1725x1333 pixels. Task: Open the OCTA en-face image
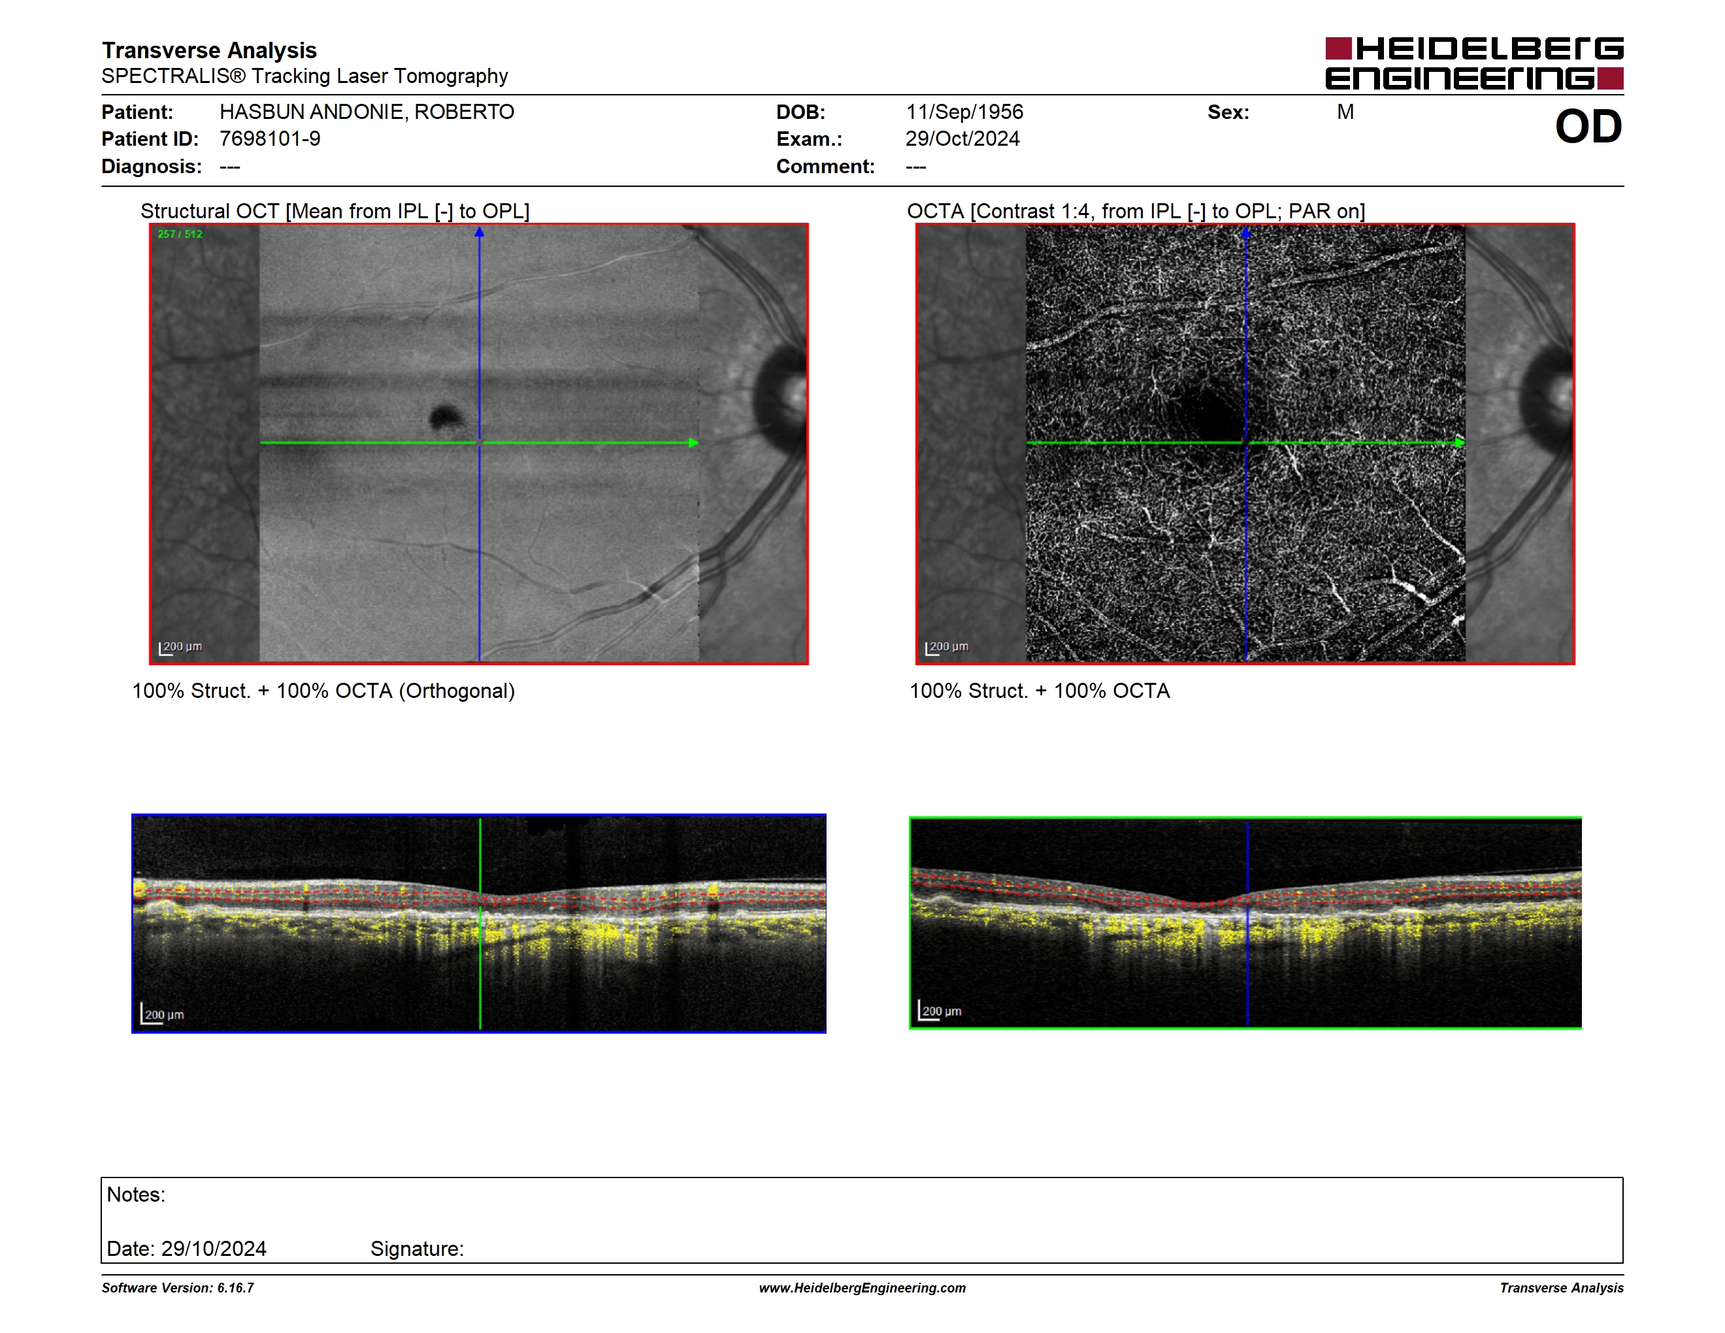point(1245,444)
